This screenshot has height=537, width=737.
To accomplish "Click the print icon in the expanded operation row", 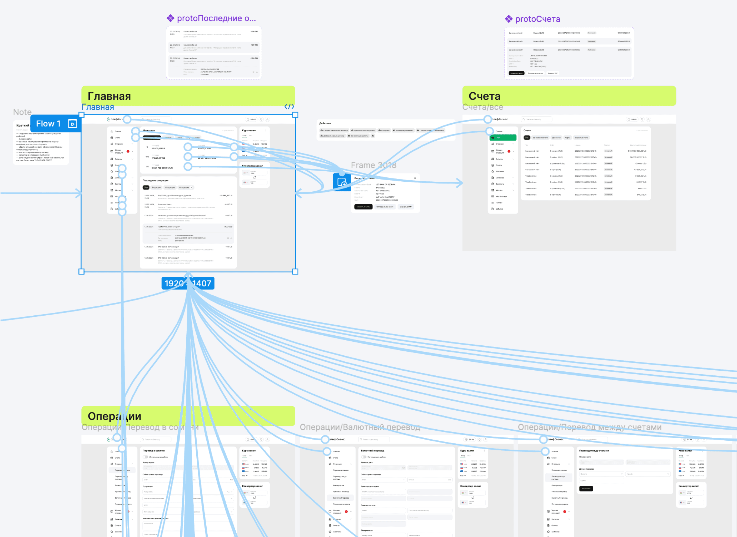I will (227, 238).
